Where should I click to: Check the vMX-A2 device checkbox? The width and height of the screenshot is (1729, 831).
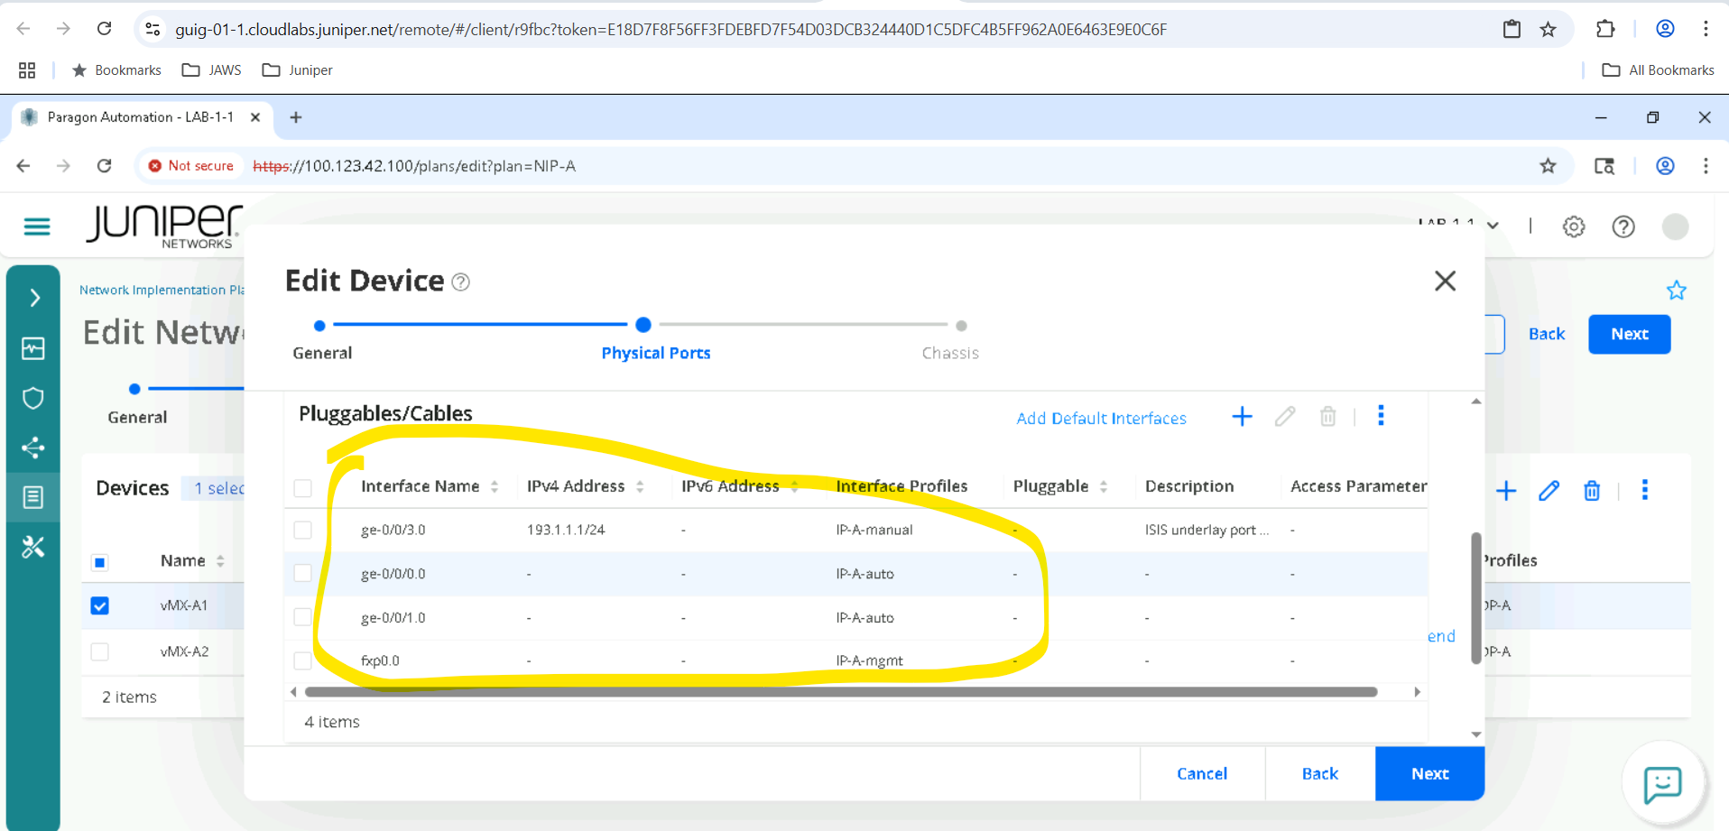[100, 651]
